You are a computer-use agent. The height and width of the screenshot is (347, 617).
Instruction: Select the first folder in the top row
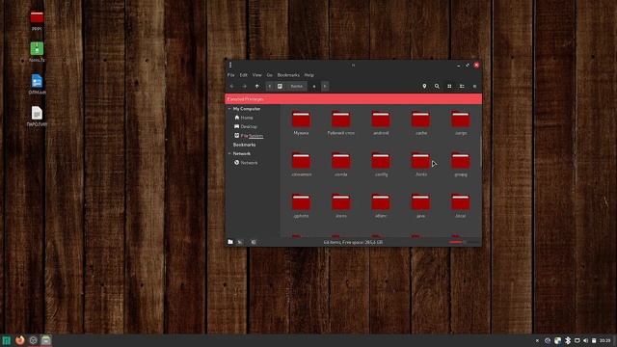[301, 122]
